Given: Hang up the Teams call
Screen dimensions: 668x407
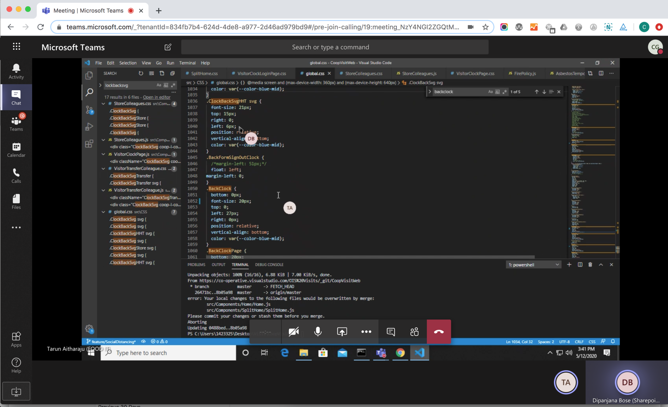Looking at the screenshot, I should point(439,332).
